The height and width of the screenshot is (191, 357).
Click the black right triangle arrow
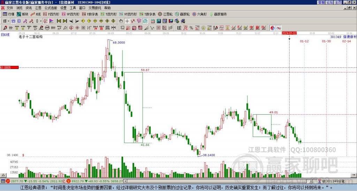pyautogui.click(x=77, y=21)
